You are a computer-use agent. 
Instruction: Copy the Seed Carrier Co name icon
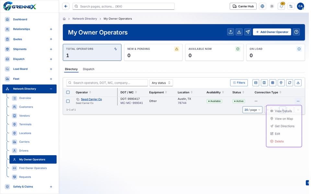pos(78,99)
